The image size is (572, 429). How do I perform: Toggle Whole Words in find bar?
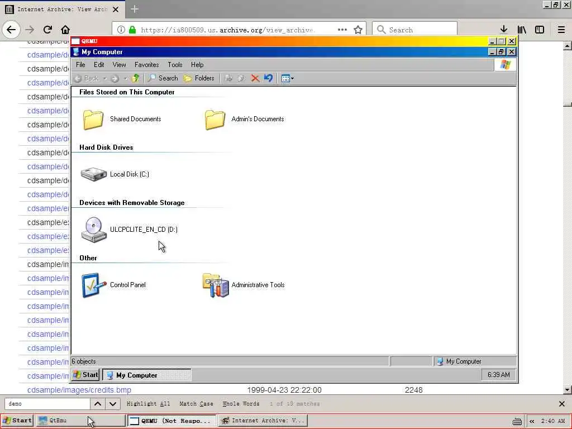pos(241,404)
